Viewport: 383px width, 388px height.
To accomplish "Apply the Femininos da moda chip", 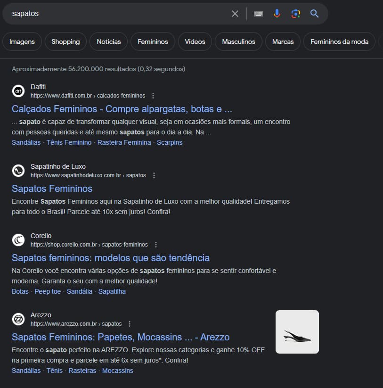I will coord(339,41).
